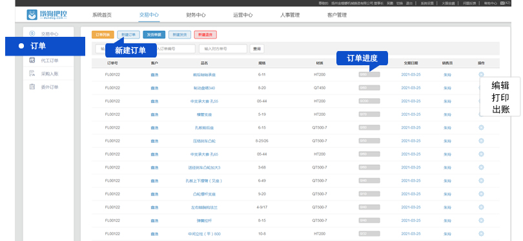Screen dimensions: 523x241
Task: Open product link 弹簧拉杆
Action: [x=204, y=220]
